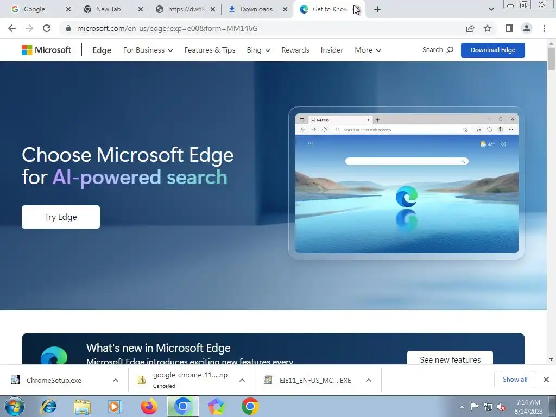Launch Firefox from taskbar
The image size is (556, 417).
click(x=149, y=406)
